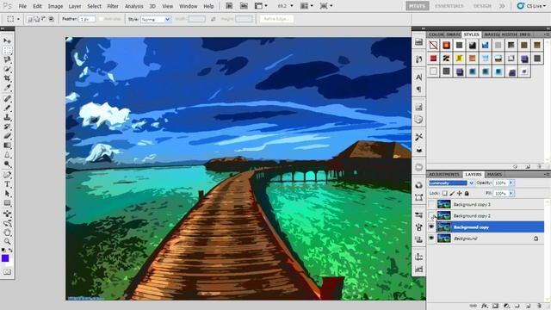The width and height of the screenshot is (551, 310).
Task: Open the CS Live dropdown
Action: pos(531,6)
